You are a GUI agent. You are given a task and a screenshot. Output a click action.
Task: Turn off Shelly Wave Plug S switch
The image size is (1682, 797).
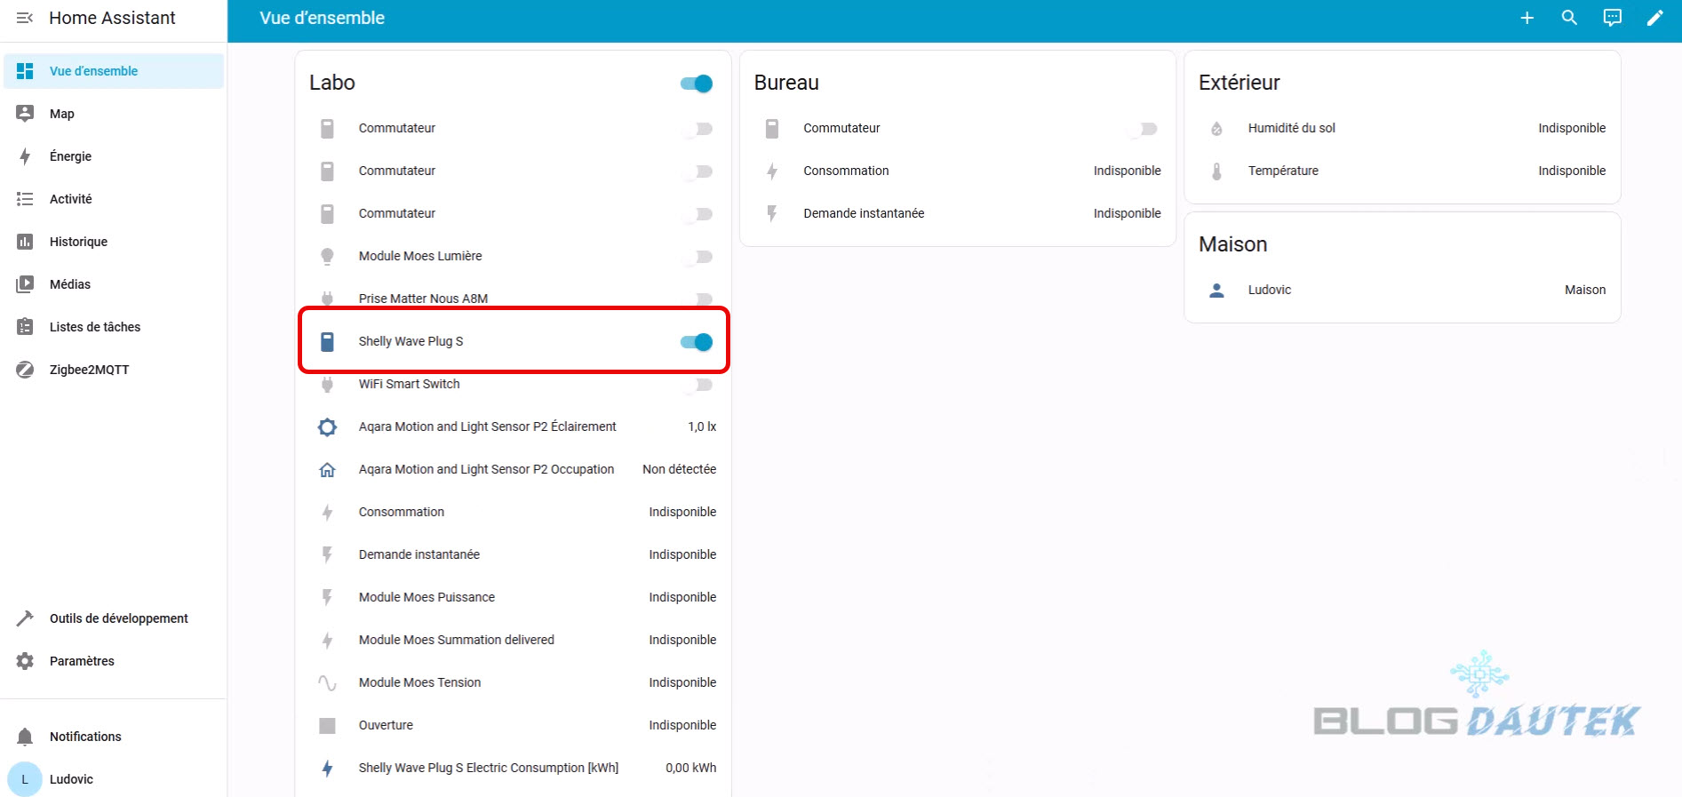point(697,342)
